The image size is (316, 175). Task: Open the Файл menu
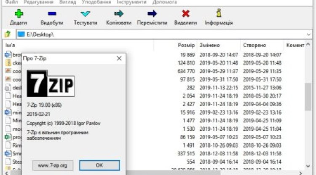(x=11, y=2)
